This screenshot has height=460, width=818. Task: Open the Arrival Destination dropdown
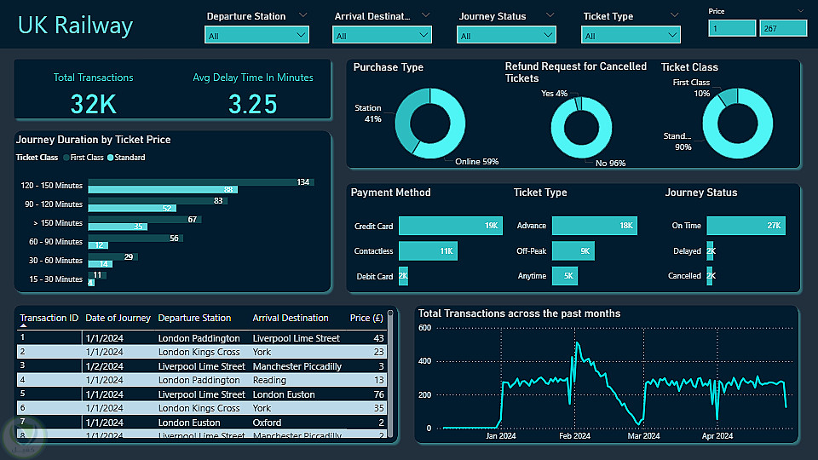[x=382, y=36]
